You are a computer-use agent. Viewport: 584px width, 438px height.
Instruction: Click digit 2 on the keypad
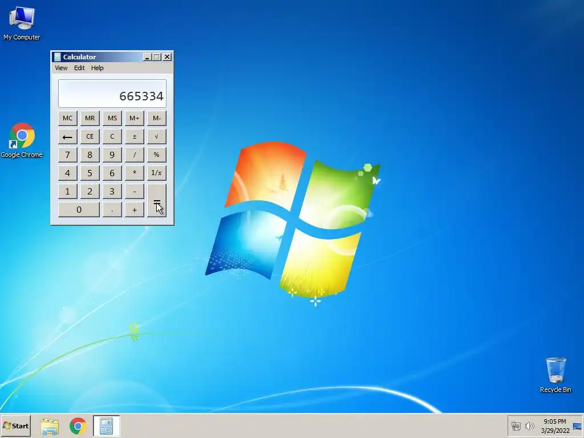(90, 192)
